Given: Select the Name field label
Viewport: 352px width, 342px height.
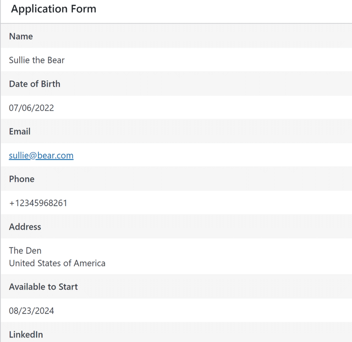Looking at the screenshot, I should [21, 36].
